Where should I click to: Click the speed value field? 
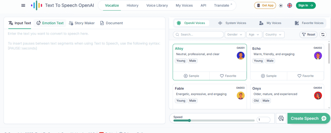pos(263,120)
